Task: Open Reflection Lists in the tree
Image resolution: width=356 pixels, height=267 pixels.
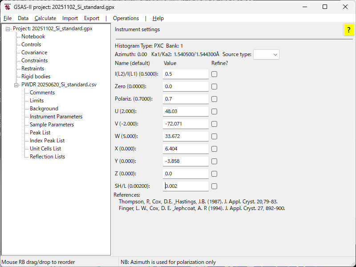Action: click(47, 157)
